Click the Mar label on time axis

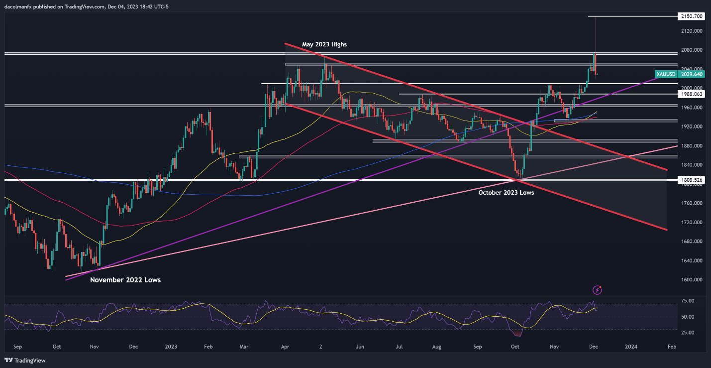pos(245,346)
